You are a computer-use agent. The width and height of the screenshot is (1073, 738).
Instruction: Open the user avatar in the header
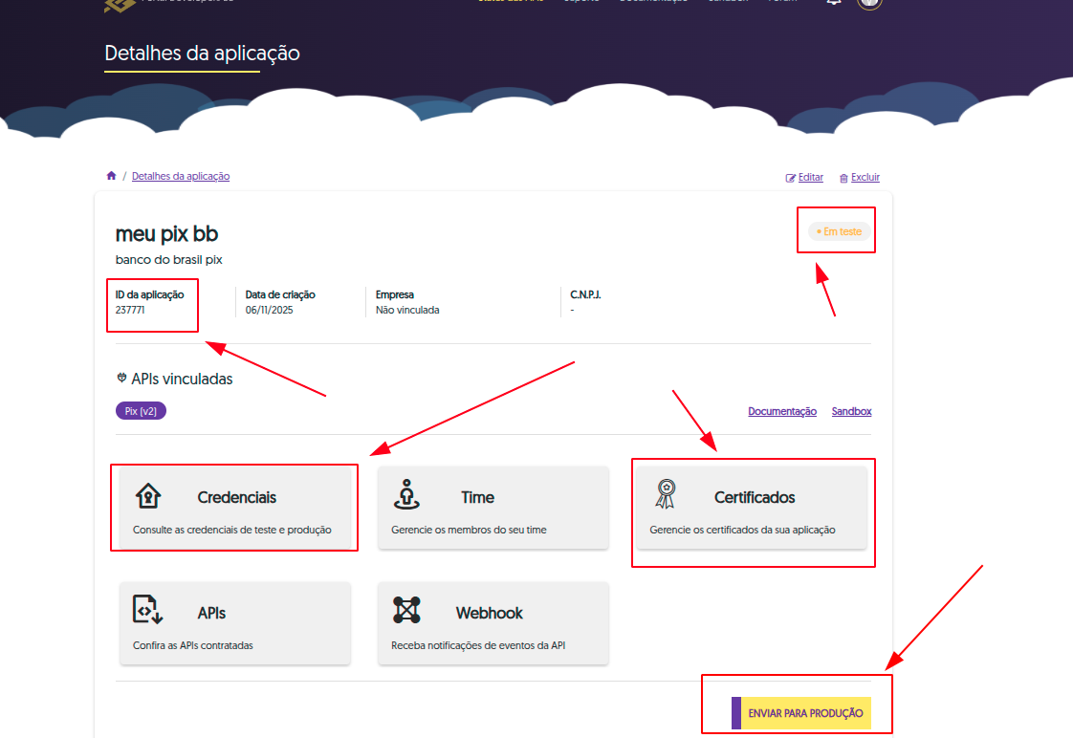[x=869, y=3]
